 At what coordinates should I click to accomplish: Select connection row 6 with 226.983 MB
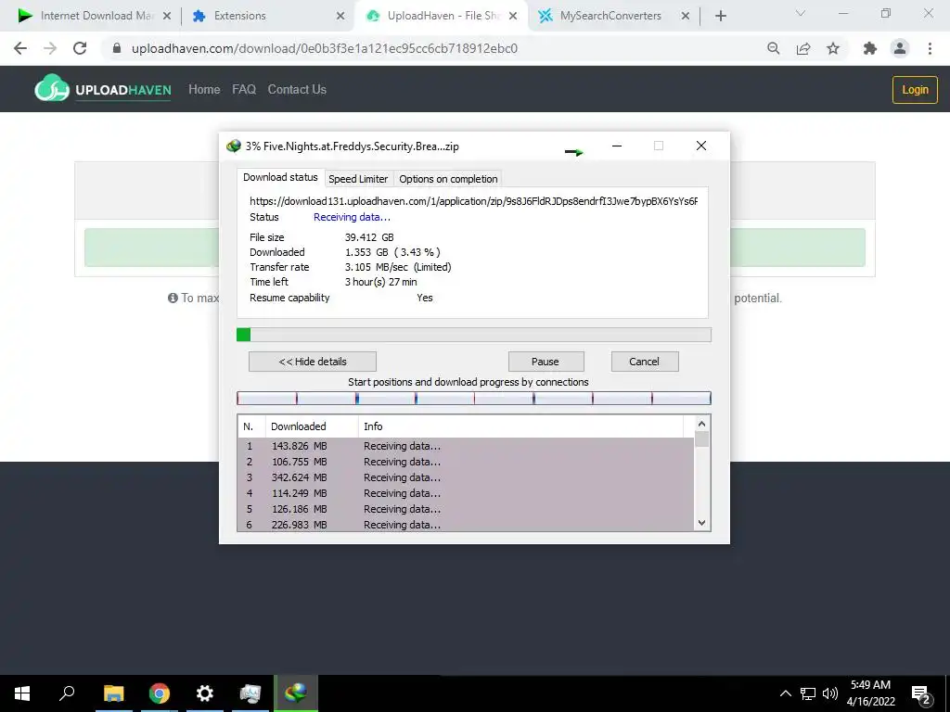click(x=466, y=525)
